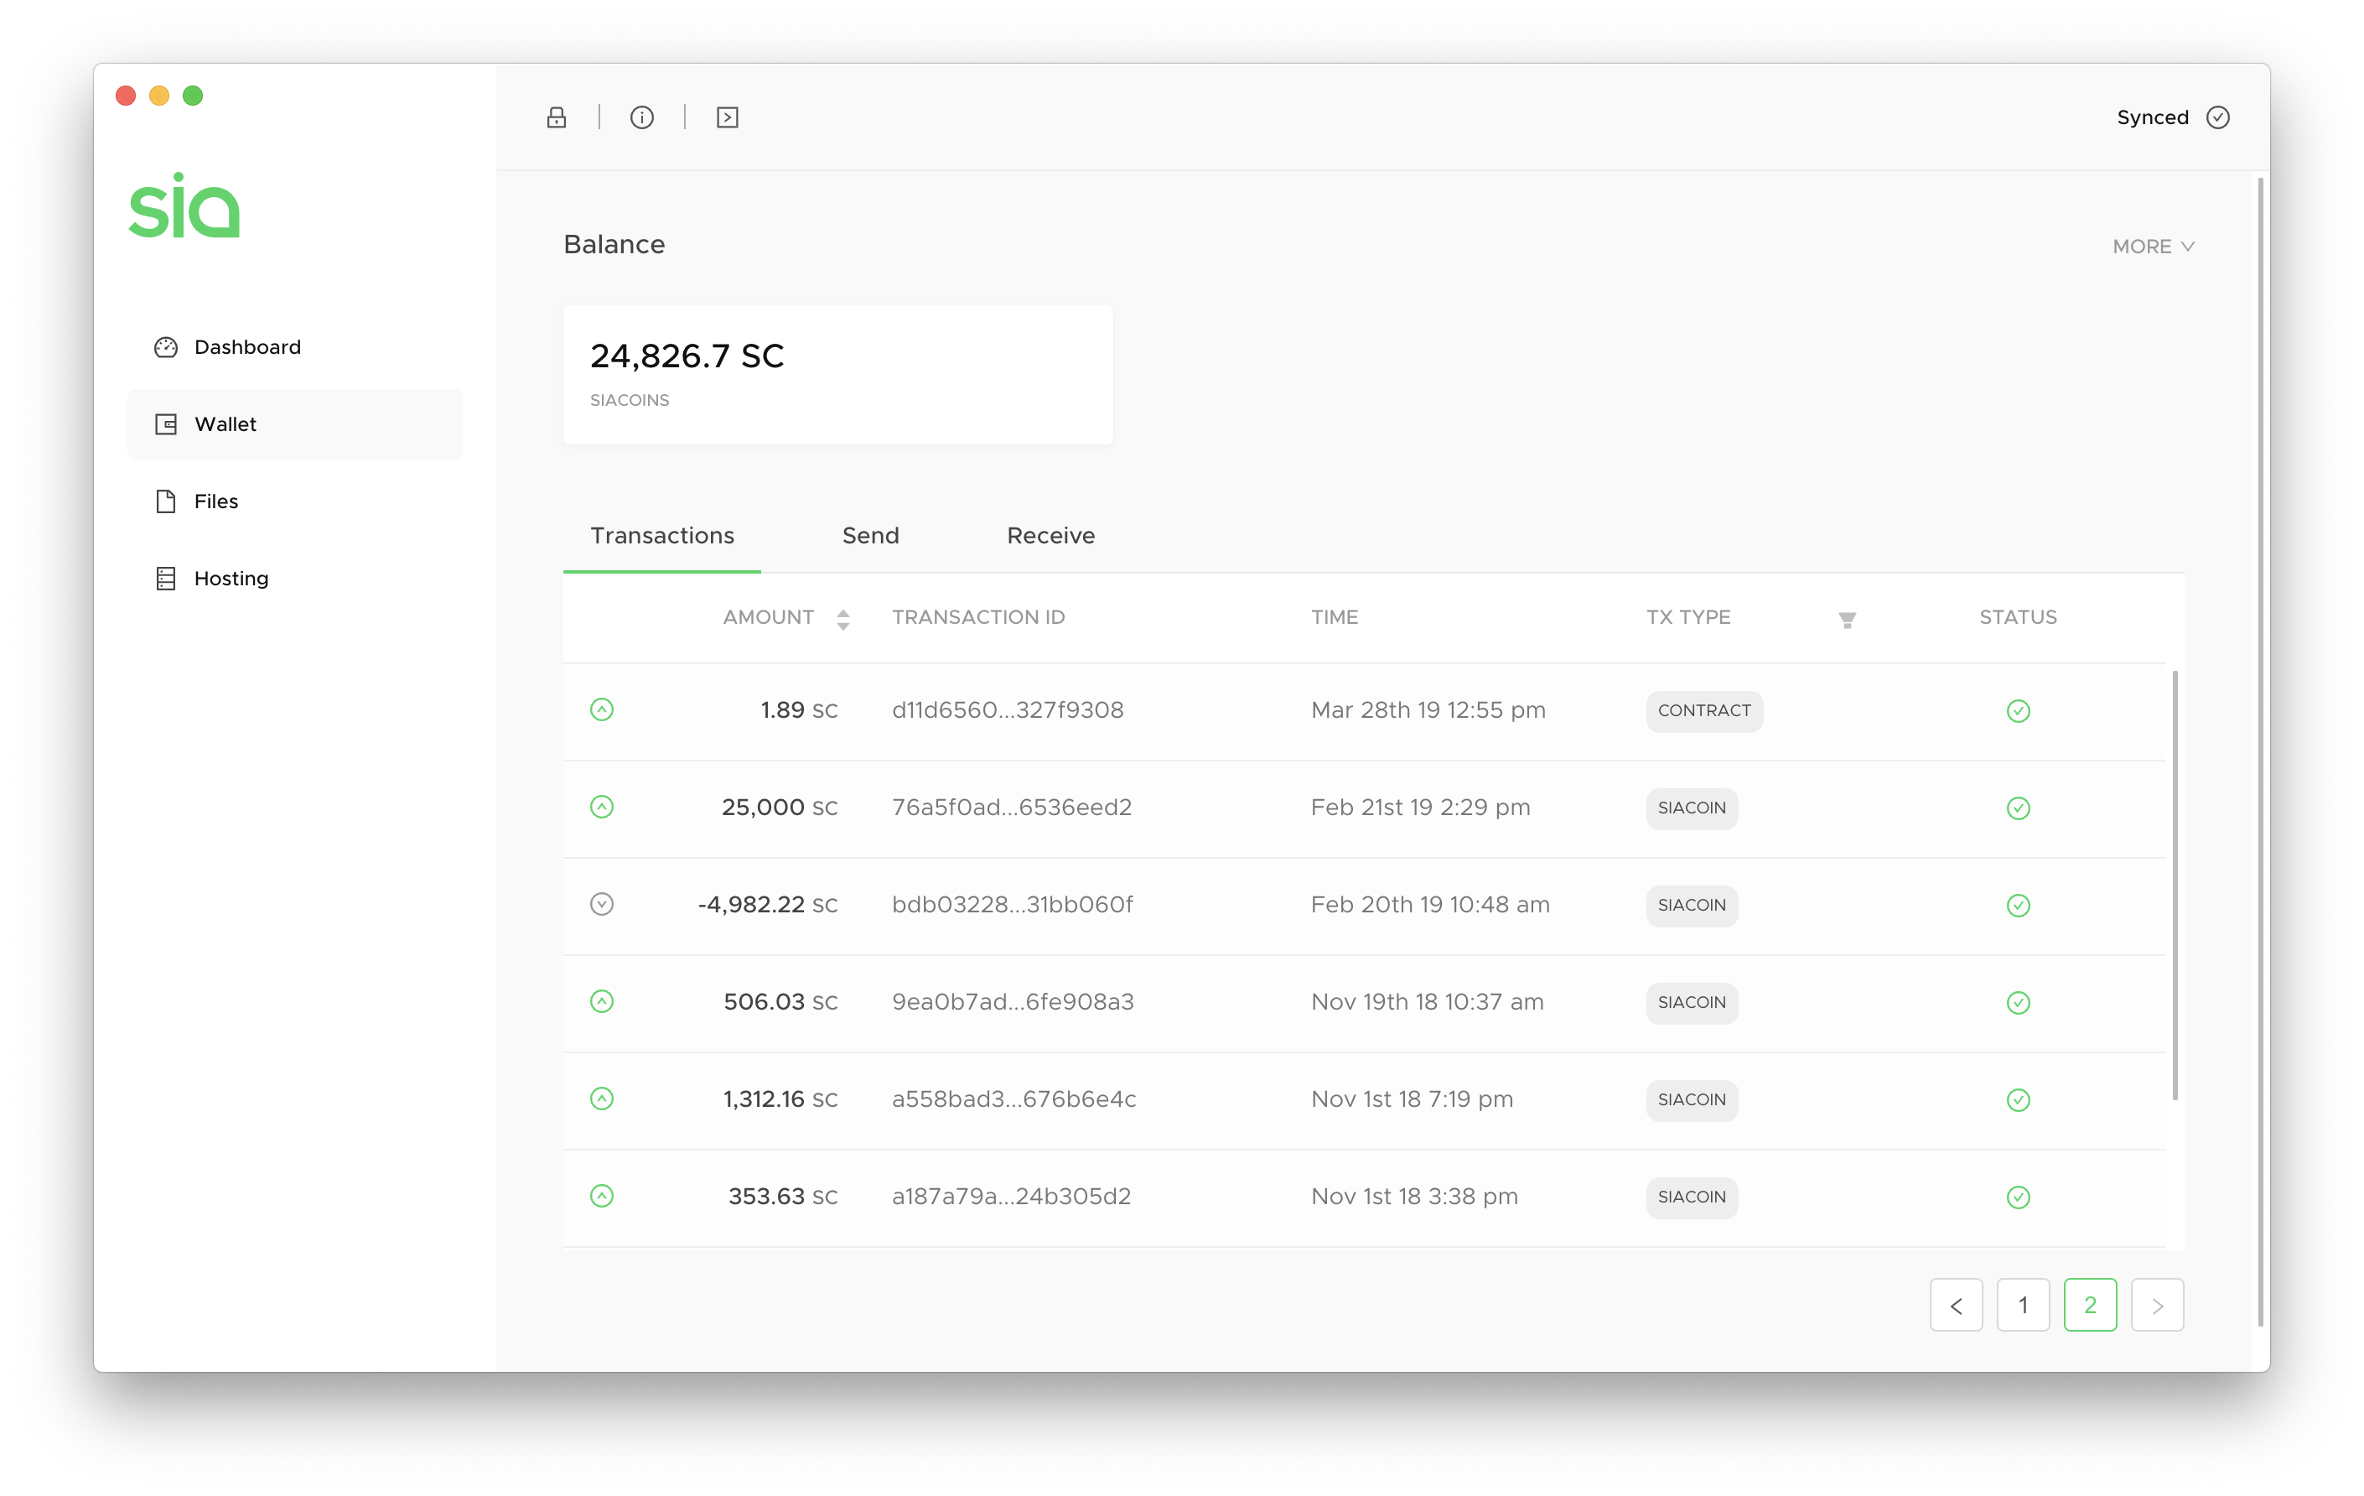The height and width of the screenshot is (1496, 2364).
Task: Click status checkmark for the 25,000 SC transaction
Action: point(2019,808)
